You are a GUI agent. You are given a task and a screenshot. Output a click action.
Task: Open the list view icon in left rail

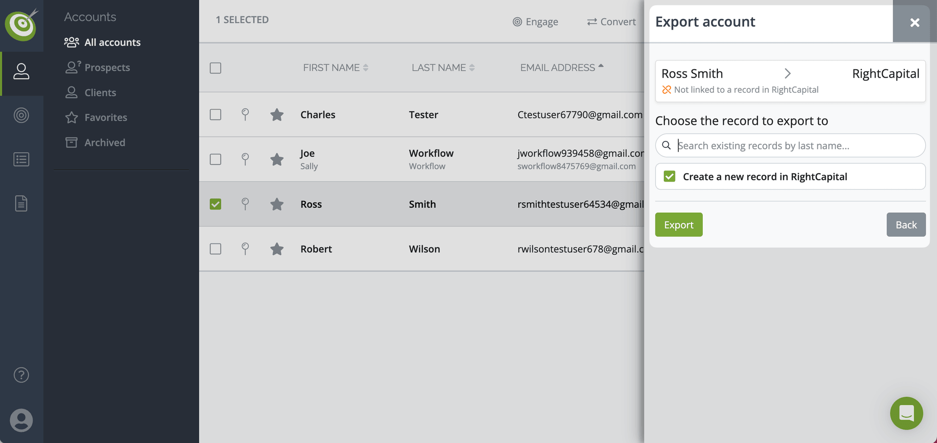21,160
